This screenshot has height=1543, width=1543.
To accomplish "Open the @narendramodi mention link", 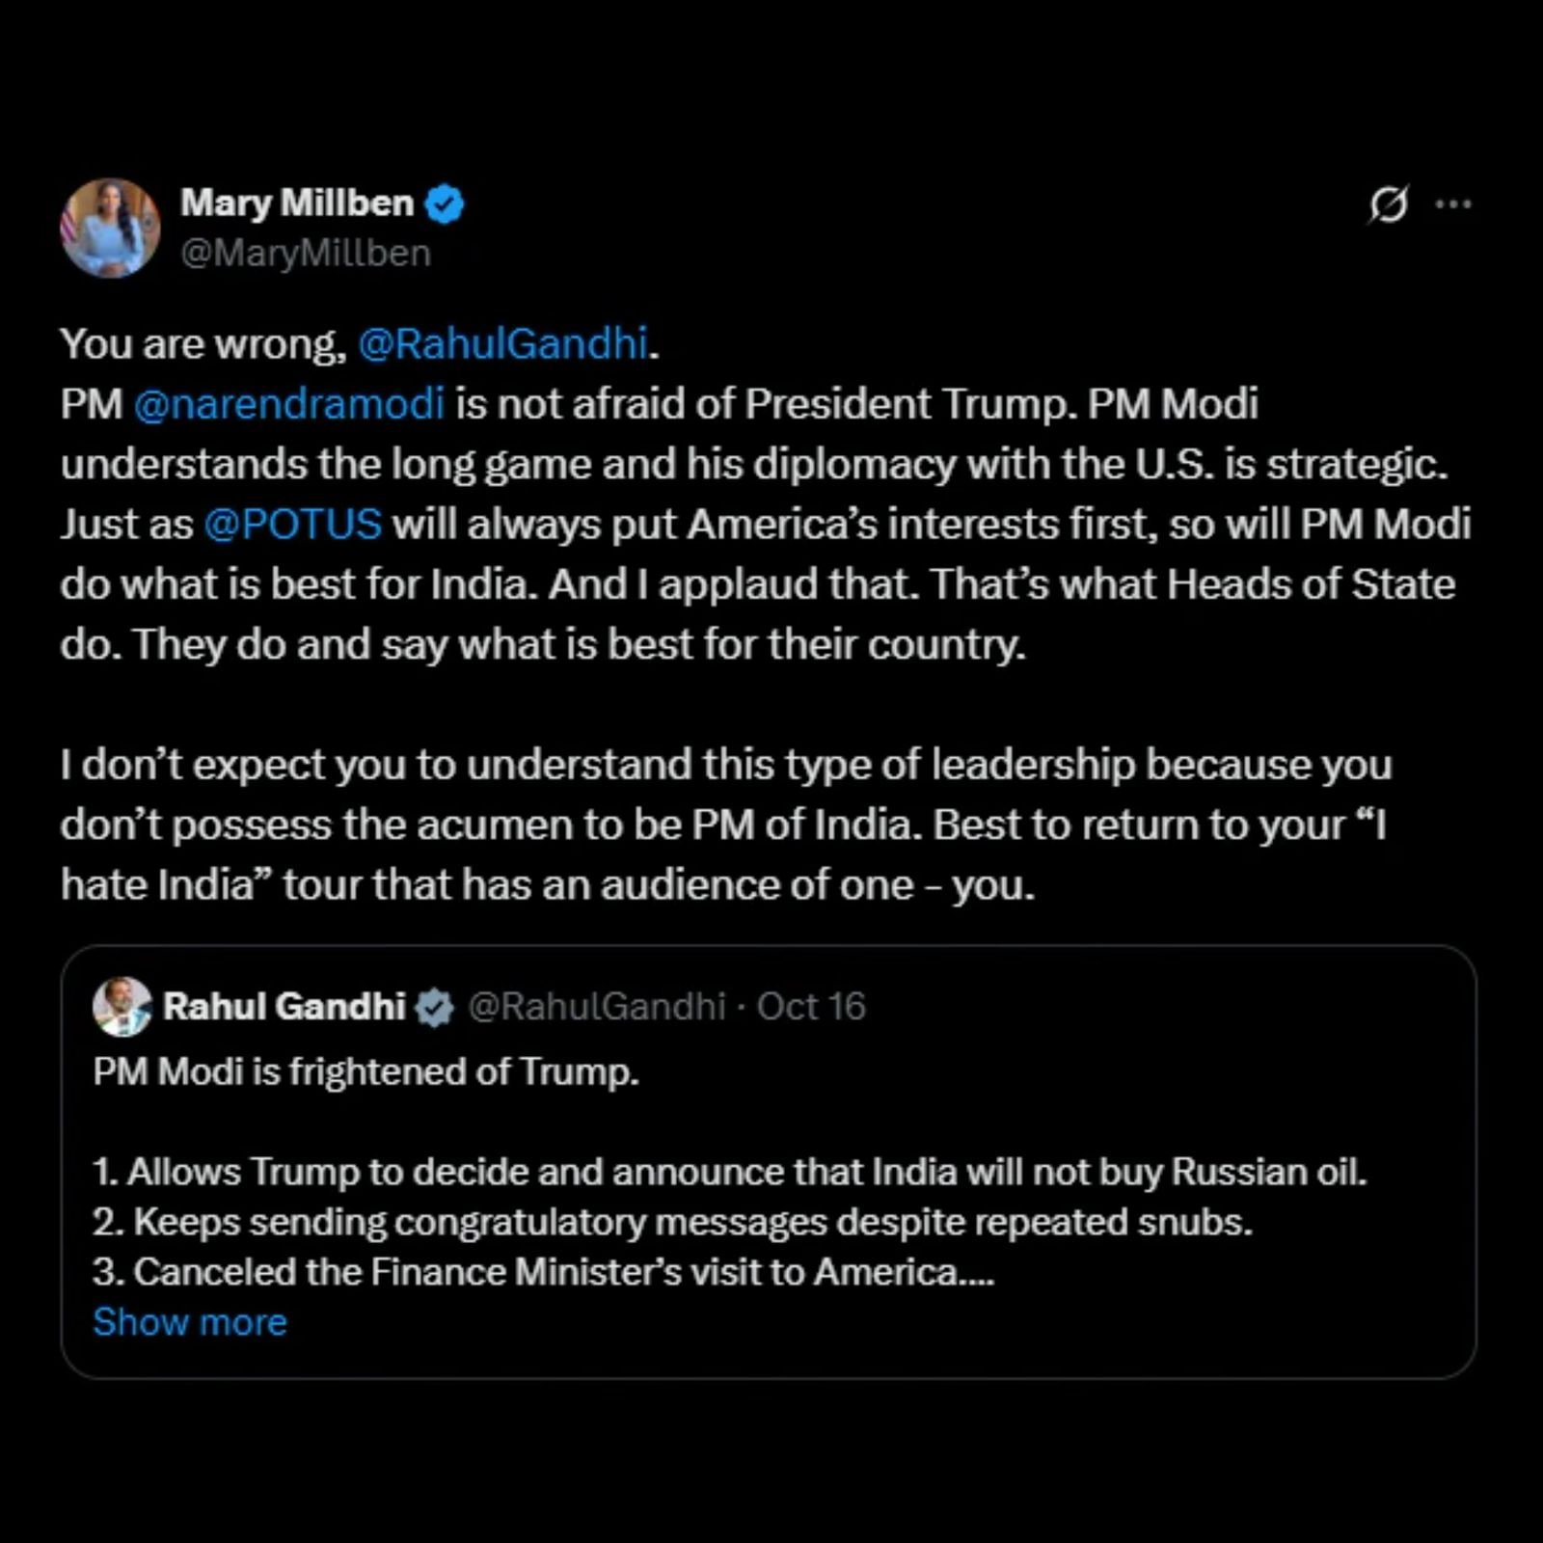I will click(289, 404).
